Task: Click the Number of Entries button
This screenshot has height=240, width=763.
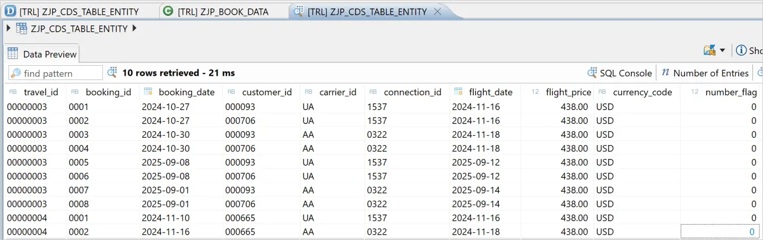Action: tap(705, 73)
